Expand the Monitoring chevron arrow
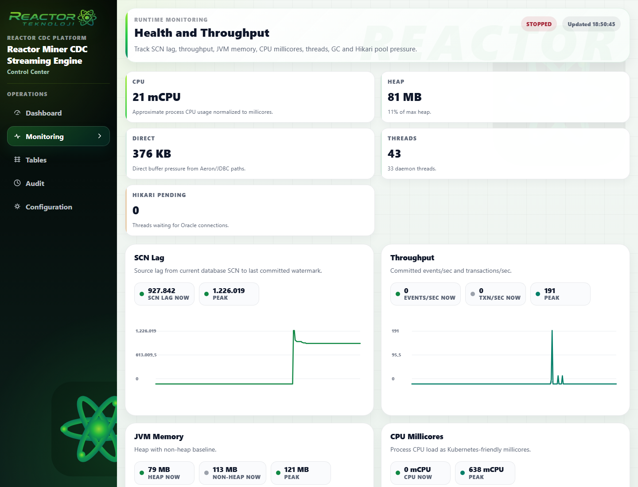 pos(100,136)
